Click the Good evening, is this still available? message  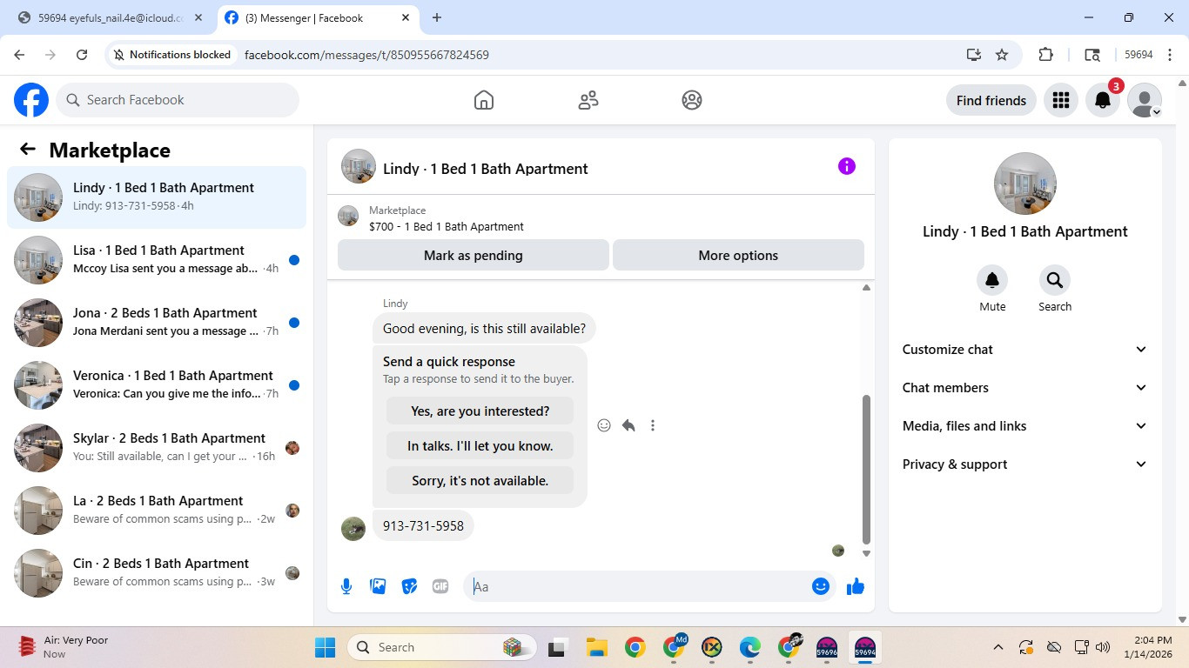[484, 329]
